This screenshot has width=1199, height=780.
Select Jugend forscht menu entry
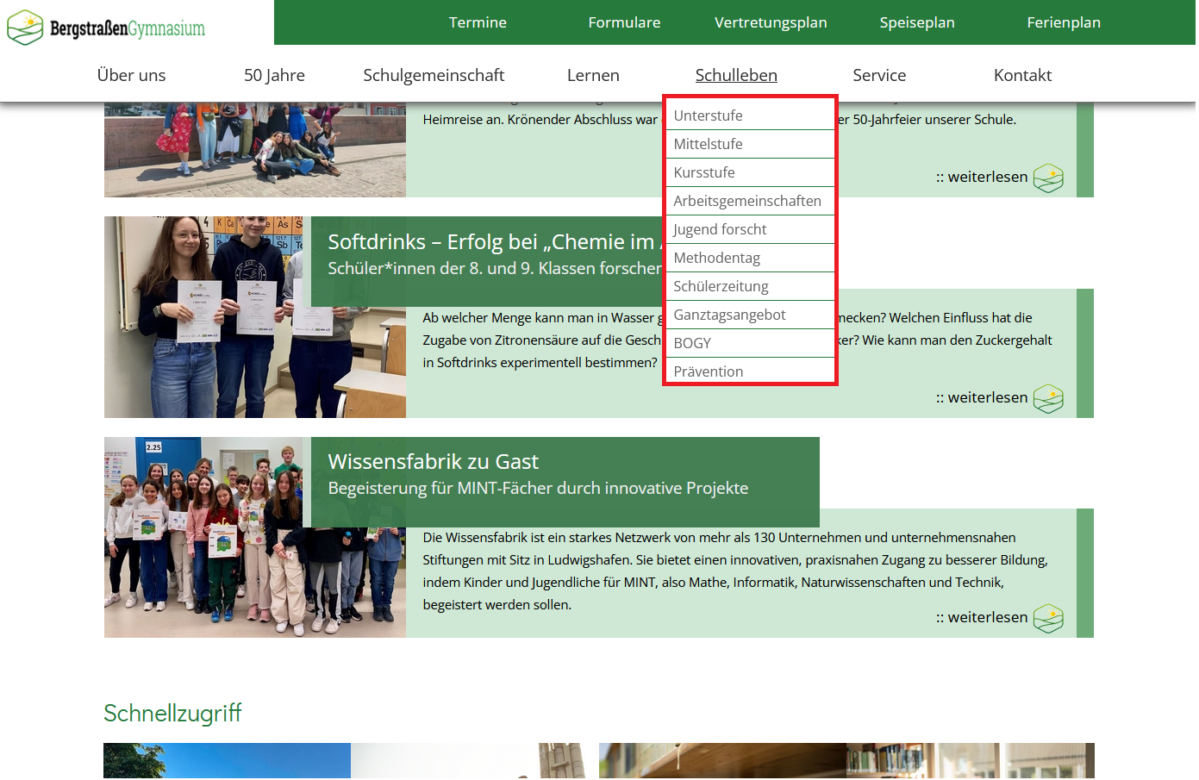[720, 229]
